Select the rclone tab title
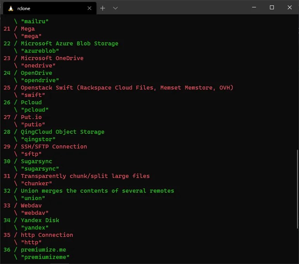 click(x=24, y=9)
